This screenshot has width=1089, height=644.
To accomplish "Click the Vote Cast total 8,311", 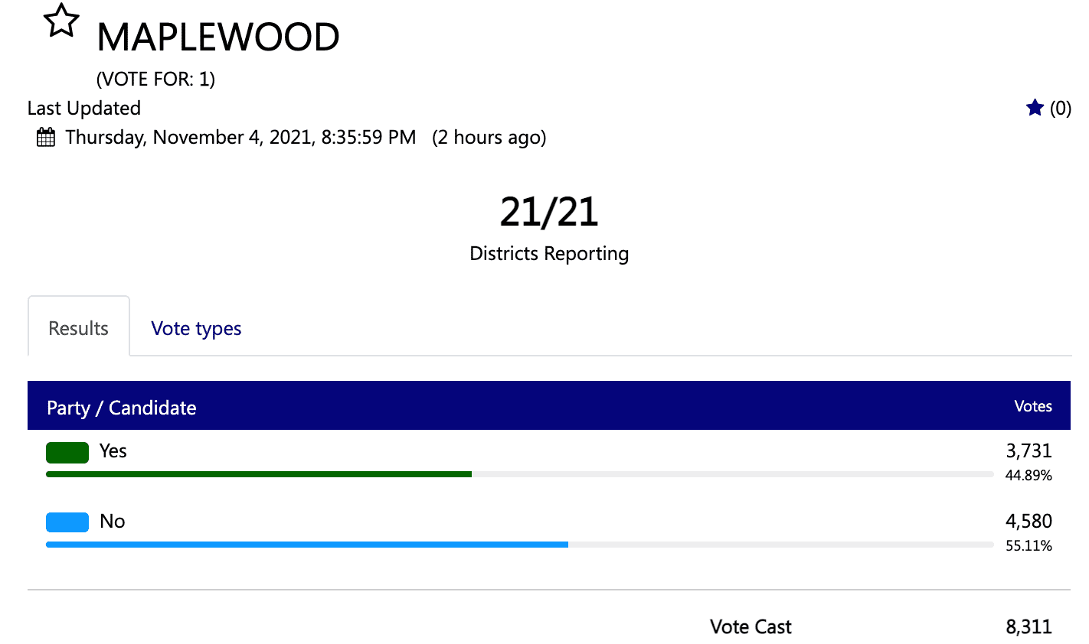I will 1028,626.
